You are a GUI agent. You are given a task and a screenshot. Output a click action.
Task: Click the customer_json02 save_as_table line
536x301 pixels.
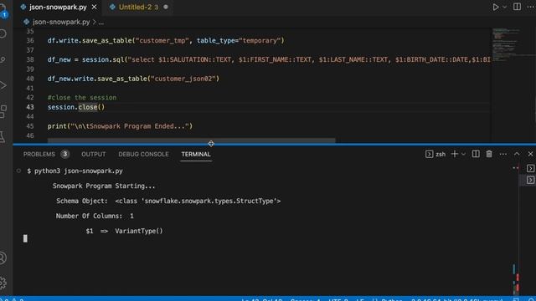click(x=133, y=79)
